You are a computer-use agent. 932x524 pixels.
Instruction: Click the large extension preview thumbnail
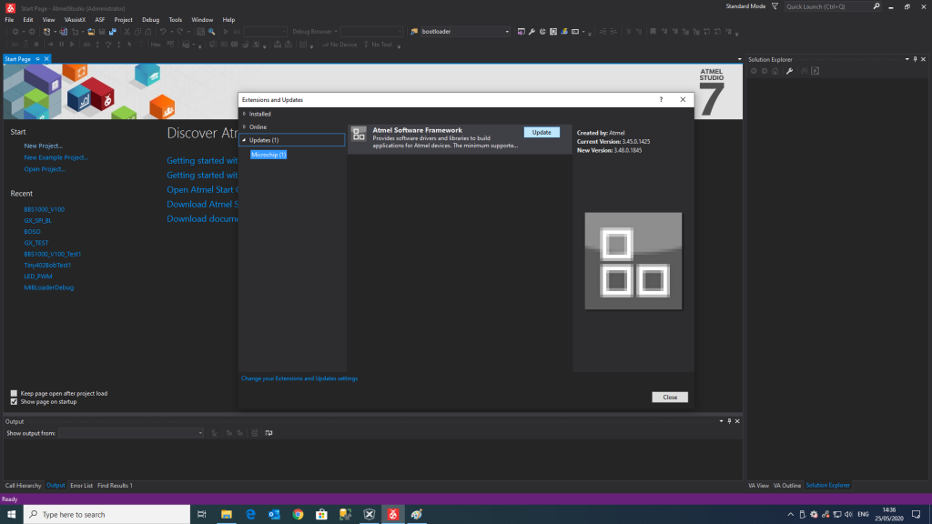[x=633, y=261]
